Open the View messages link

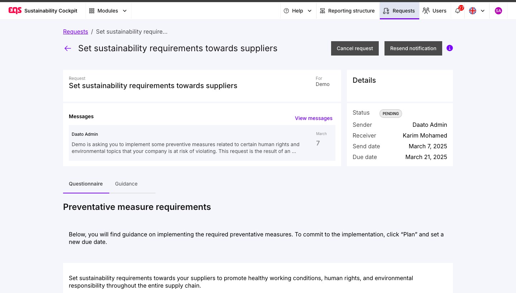pyautogui.click(x=314, y=118)
